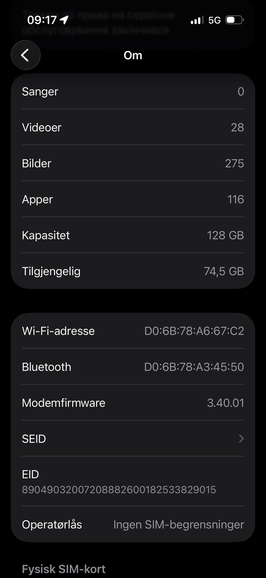Viewport: 266px width, 578px height.
Task: Tap the battery icon in status bar
Action: (x=234, y=20)
